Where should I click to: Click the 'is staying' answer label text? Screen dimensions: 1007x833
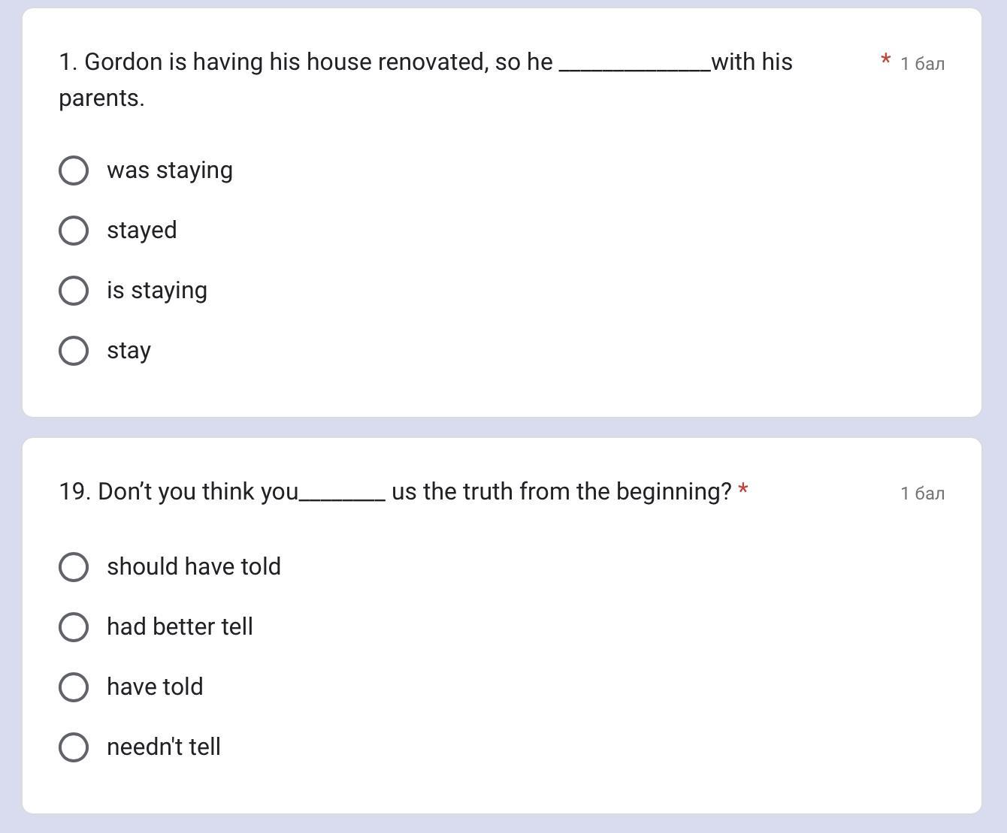tap(156, 291)
